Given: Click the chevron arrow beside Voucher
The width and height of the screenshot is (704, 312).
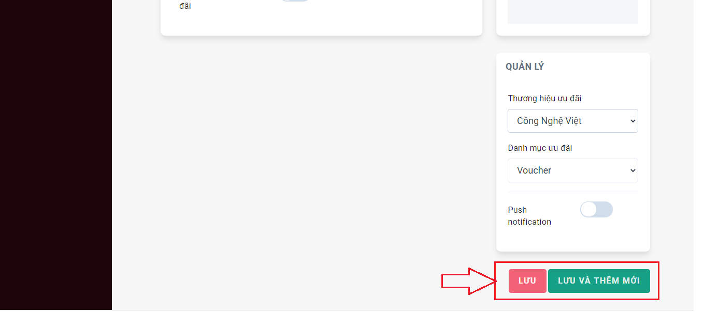Looking at the screenshot, I should tap(633, 170).
